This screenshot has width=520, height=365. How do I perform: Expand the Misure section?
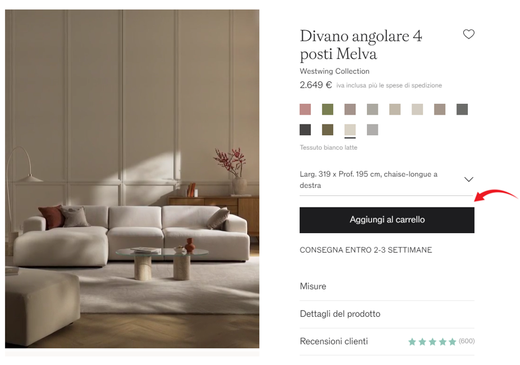tap(386, 286)
